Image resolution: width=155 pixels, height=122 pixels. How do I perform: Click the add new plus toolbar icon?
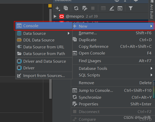coord(58,8)
